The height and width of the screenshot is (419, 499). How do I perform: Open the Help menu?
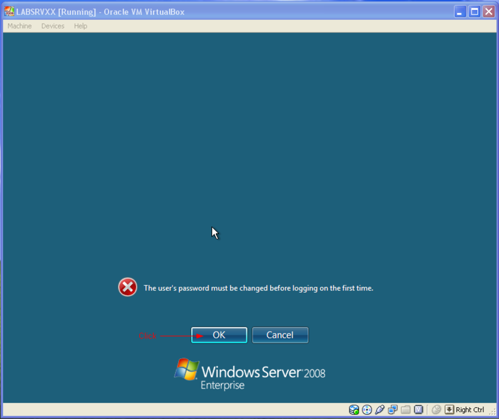[80, 26]
